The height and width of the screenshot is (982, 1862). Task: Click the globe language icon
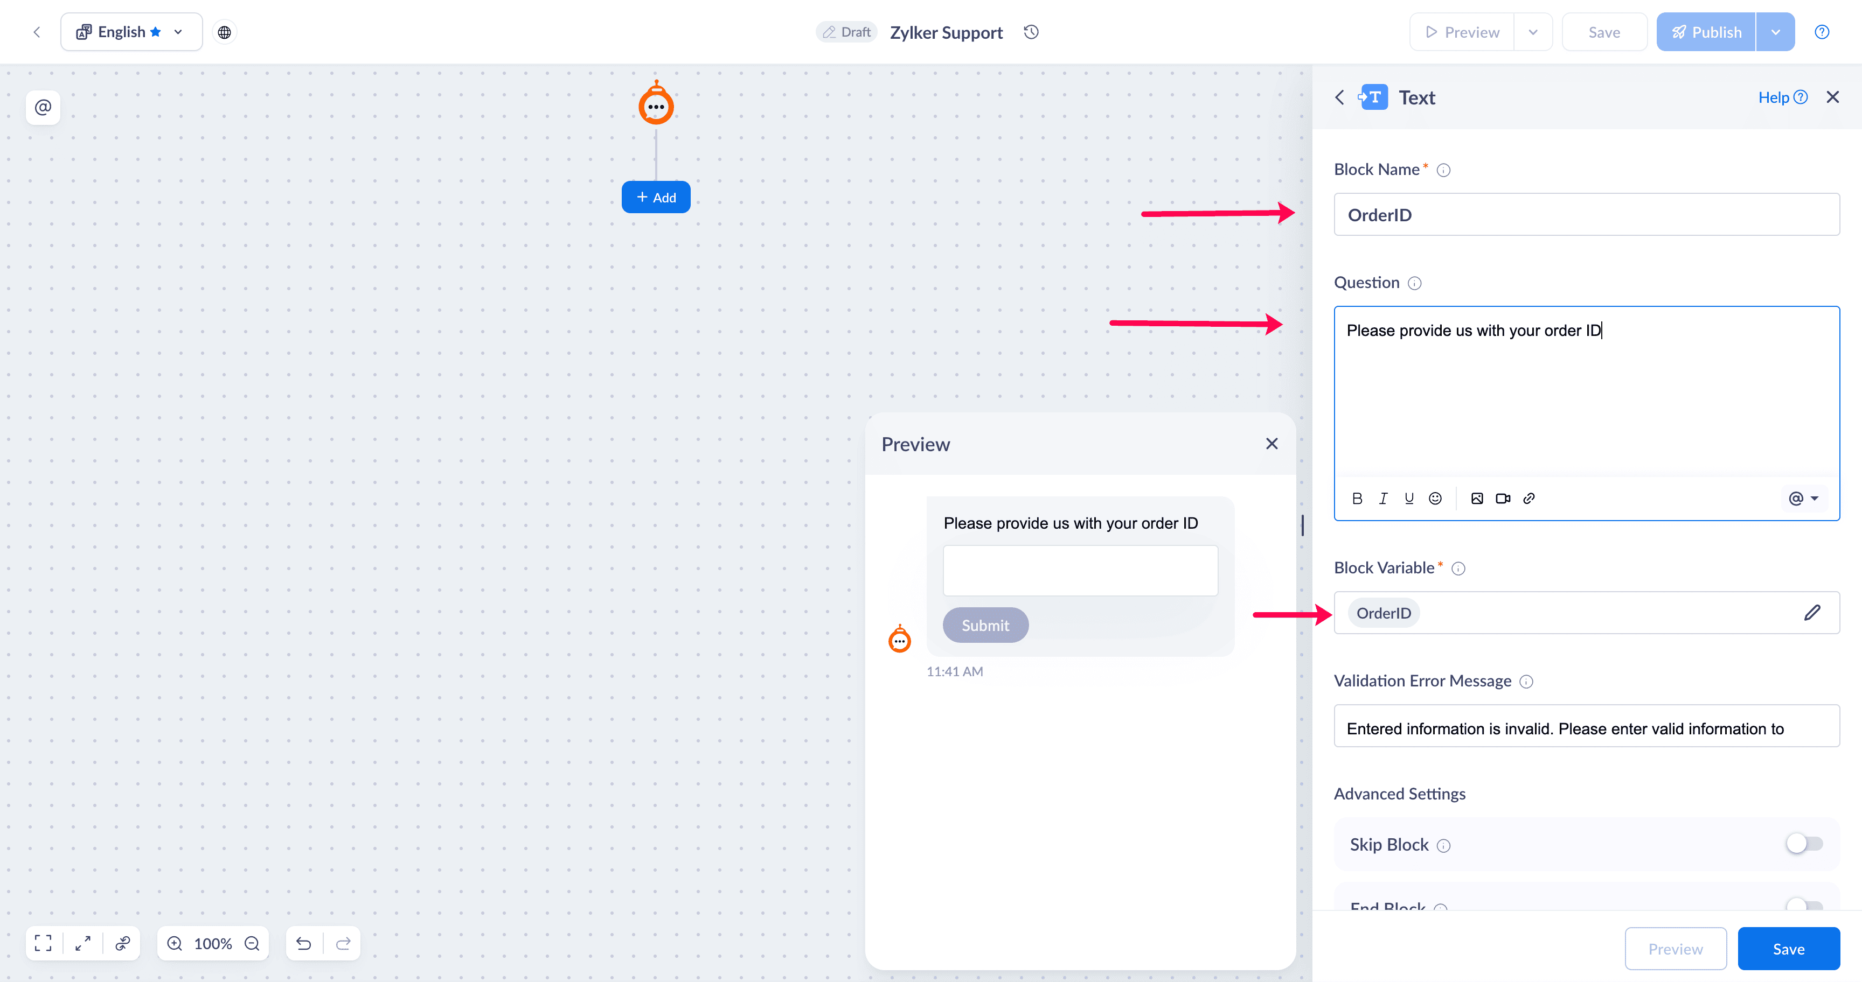pyautogui.click(x=224, y=32)
